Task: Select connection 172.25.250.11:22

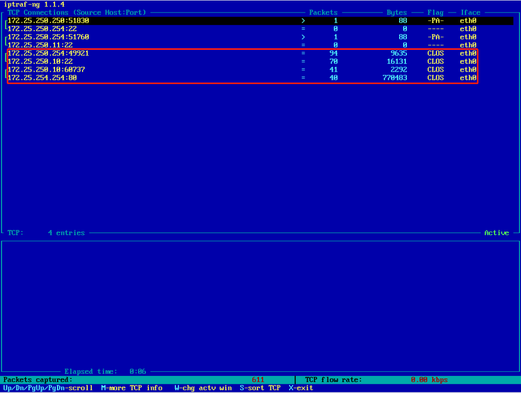Action: click(40, 45)
